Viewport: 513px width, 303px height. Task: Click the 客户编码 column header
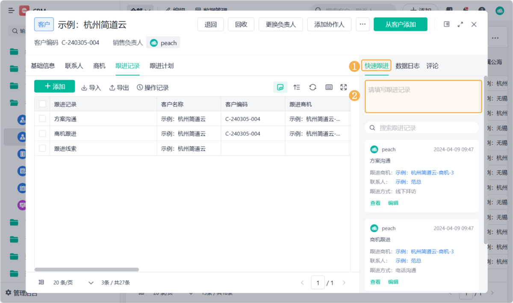coord(253,104)
